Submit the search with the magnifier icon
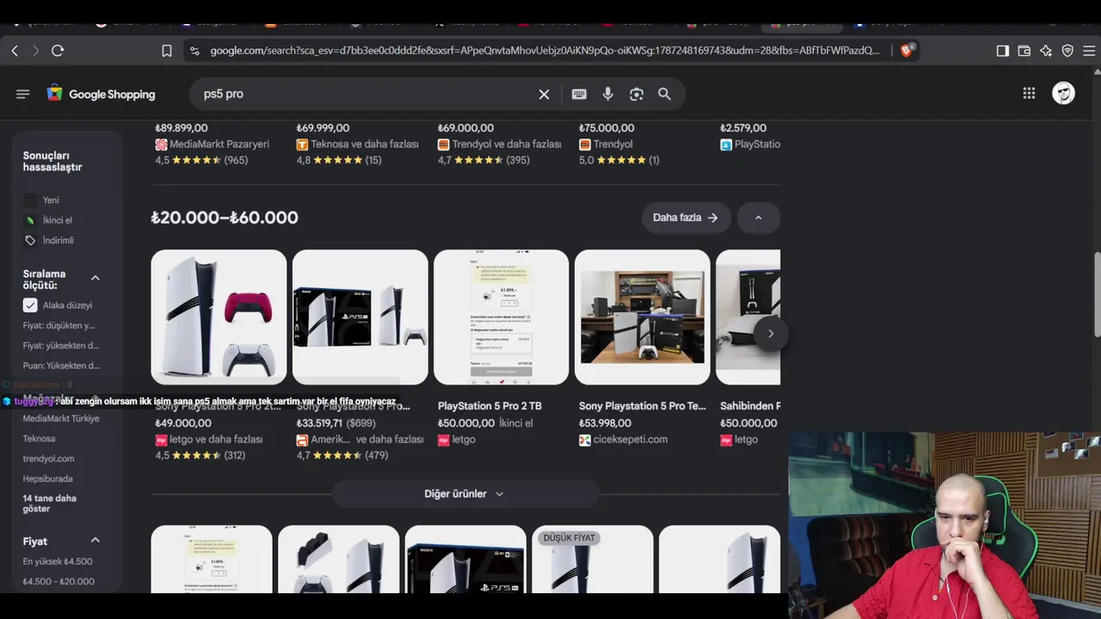The image size is (1101, 619). click(665, 94)
